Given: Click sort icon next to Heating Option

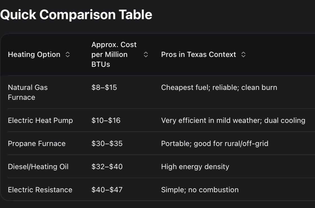Looking at the screenshot, I should (67, 55).
